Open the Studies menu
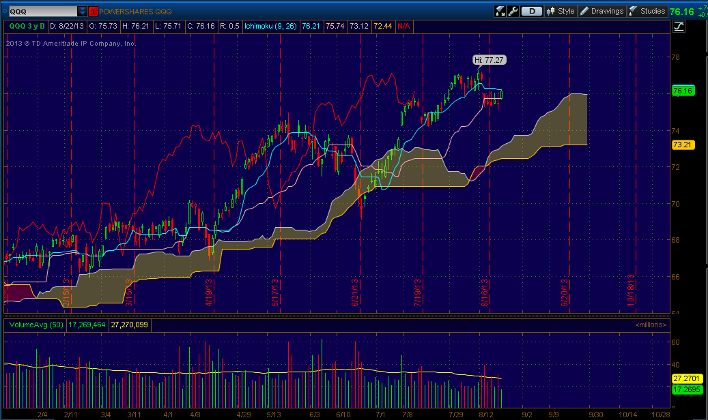The height and width of the screenshot is (420, 708). coord(647,12)
